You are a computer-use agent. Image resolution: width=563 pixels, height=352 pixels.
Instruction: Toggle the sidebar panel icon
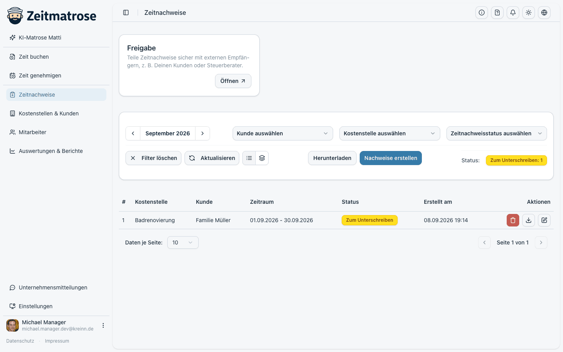point(126,13)
